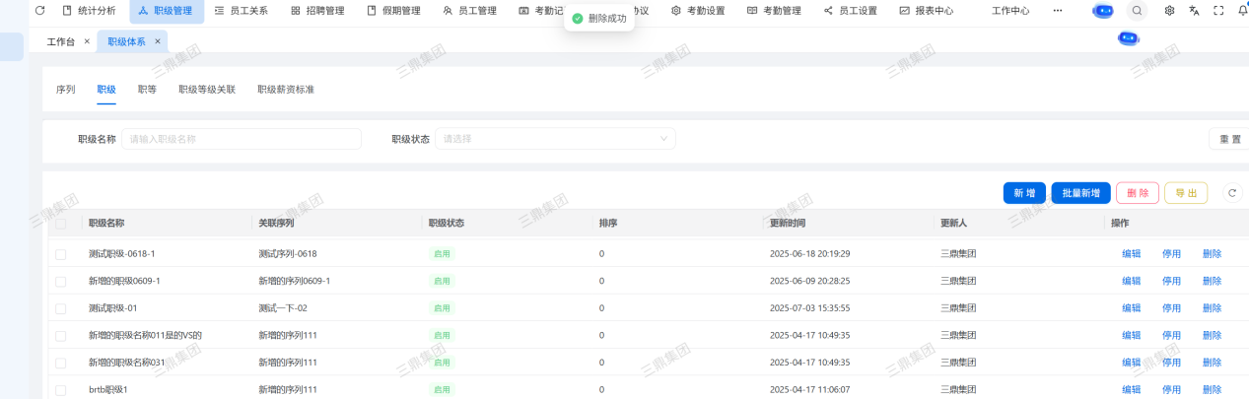Open the 员工管理 top menu
This screenshot has height=399, width=1249.
(469, 11)
